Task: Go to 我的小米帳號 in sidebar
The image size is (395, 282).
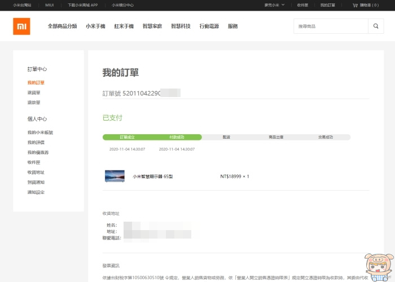Action: tap(40, 133)
